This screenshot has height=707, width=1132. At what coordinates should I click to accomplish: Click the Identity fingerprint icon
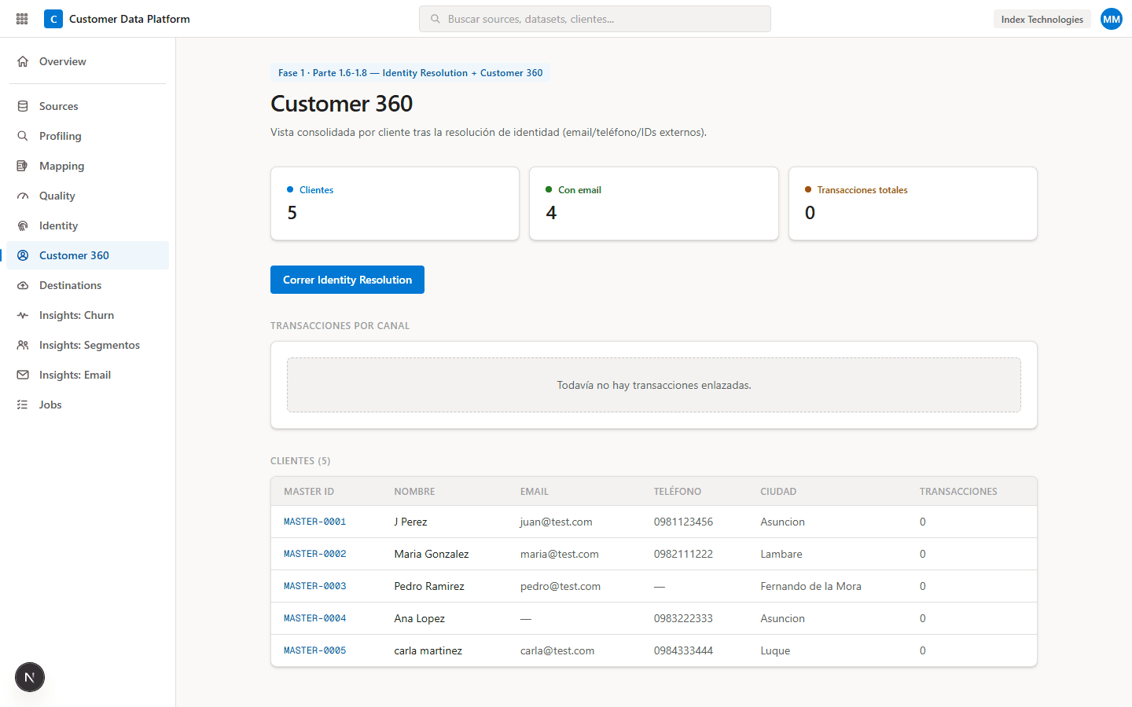(x=23, y=225)
